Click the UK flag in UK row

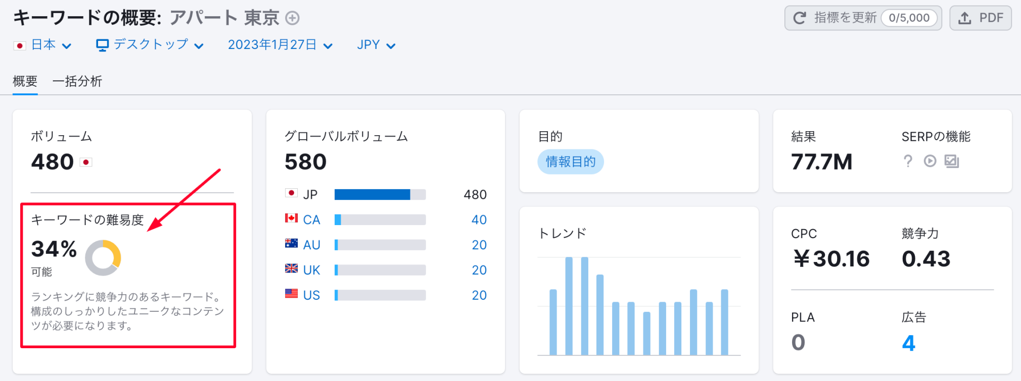tap(291, 268)
